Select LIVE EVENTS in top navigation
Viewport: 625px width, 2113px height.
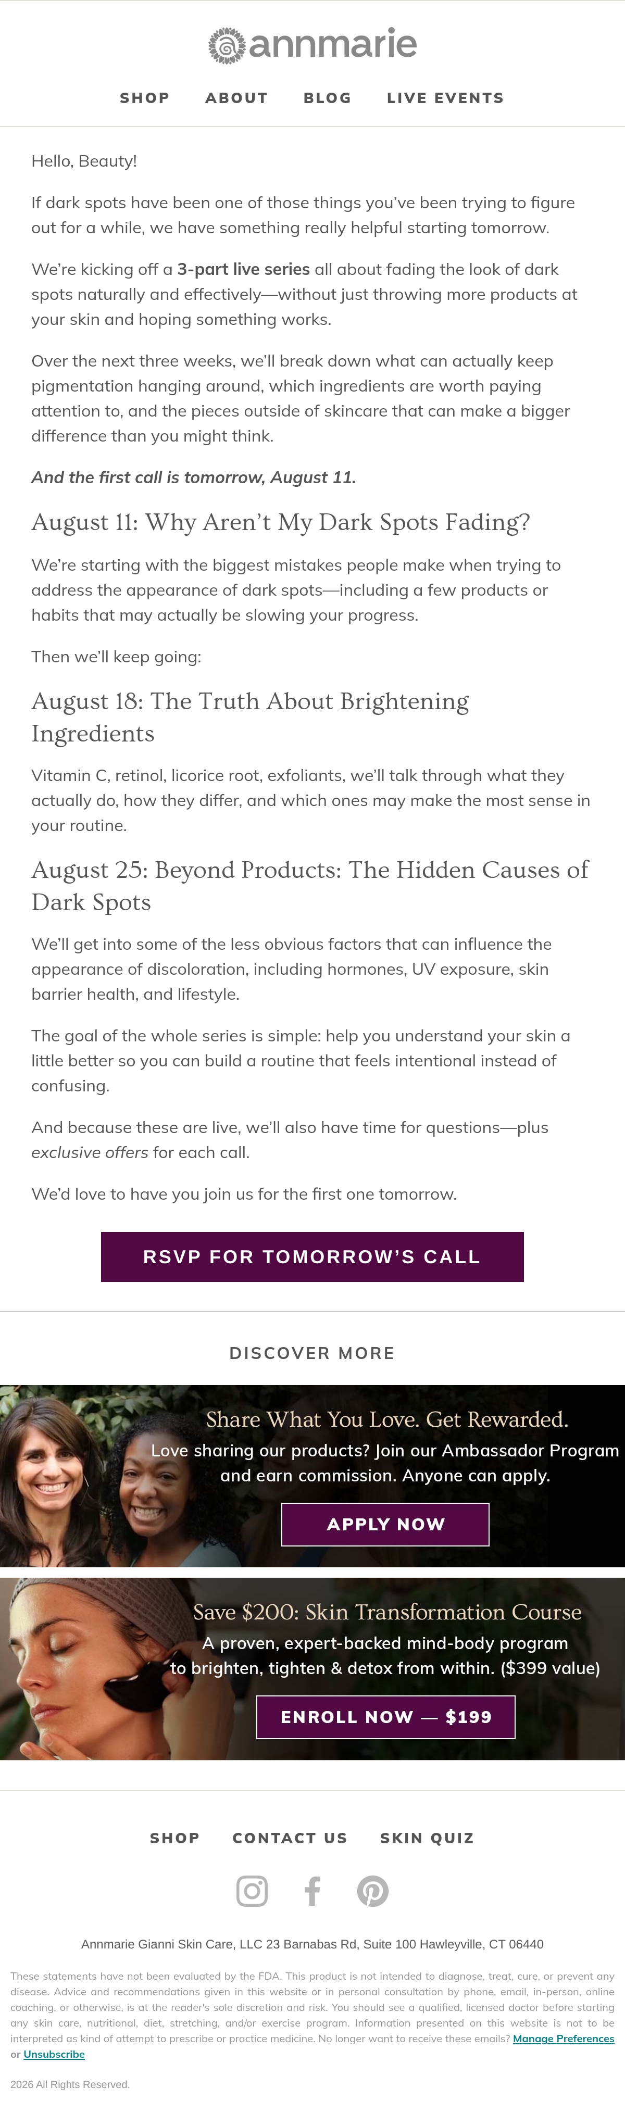(x=445, y=97)
